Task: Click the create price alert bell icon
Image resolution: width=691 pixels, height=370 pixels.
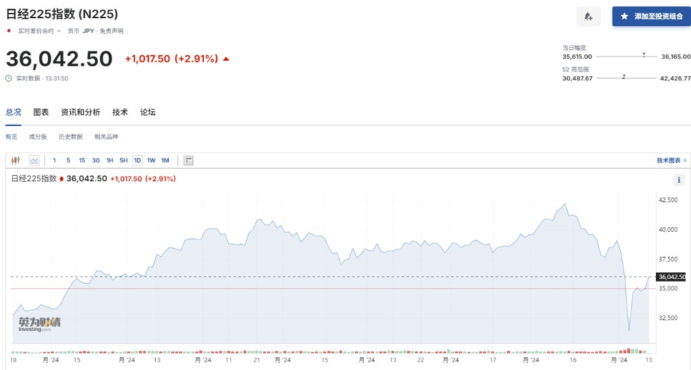Action: pos(588,16)
